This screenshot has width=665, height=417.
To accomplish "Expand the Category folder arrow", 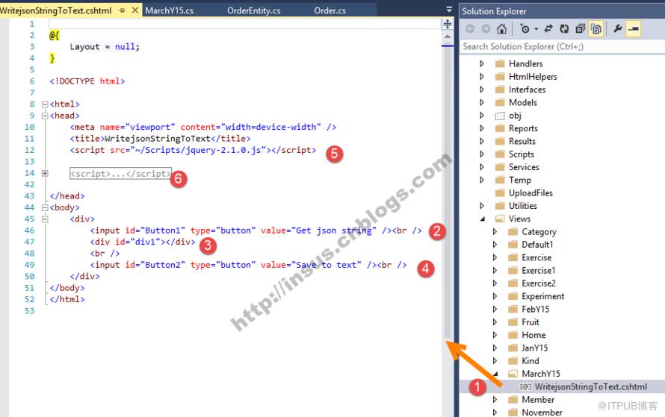I will tap(495, 231).
